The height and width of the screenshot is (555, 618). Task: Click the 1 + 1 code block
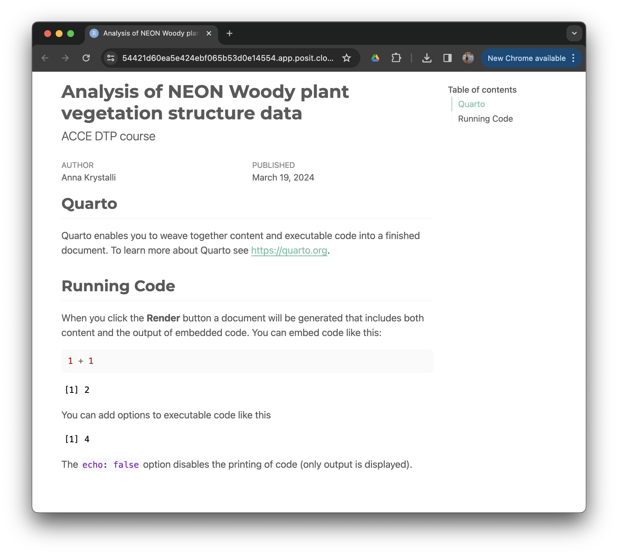tap(247, 361)
